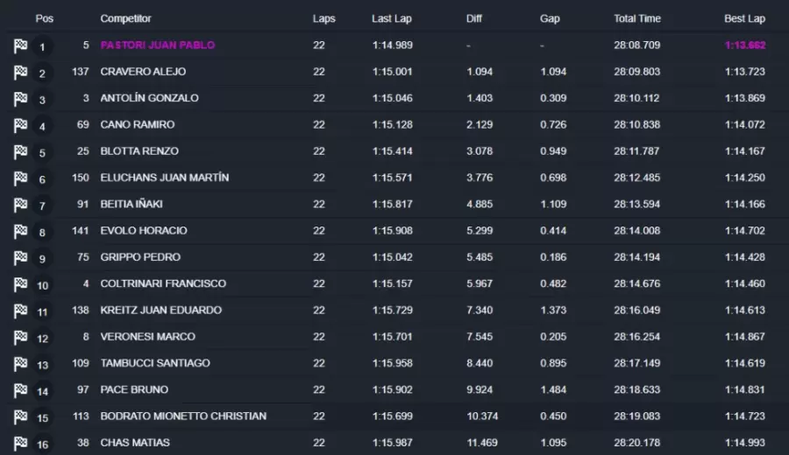Image resolution: width=789 pixels, height=455 pixels.
Task: Click the checkered flag beside Grippo Pedro
Action: 20,258
